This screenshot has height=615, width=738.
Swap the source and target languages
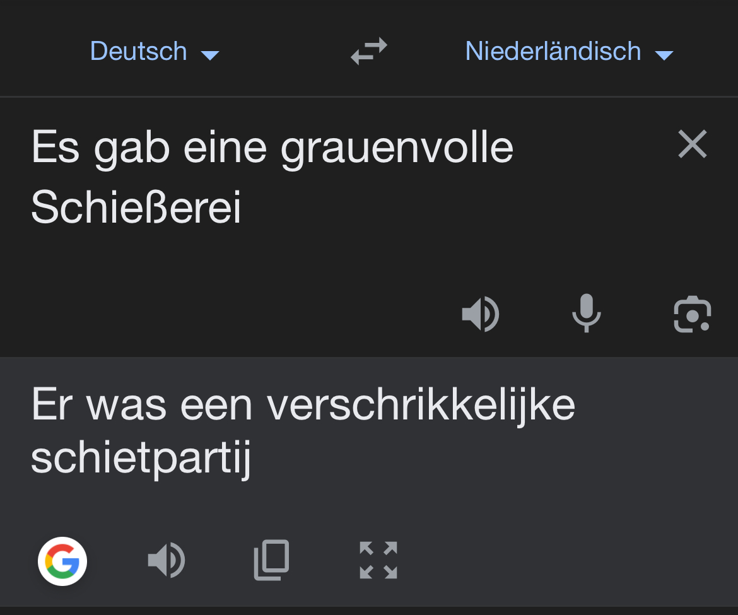[x=369, y=51]
